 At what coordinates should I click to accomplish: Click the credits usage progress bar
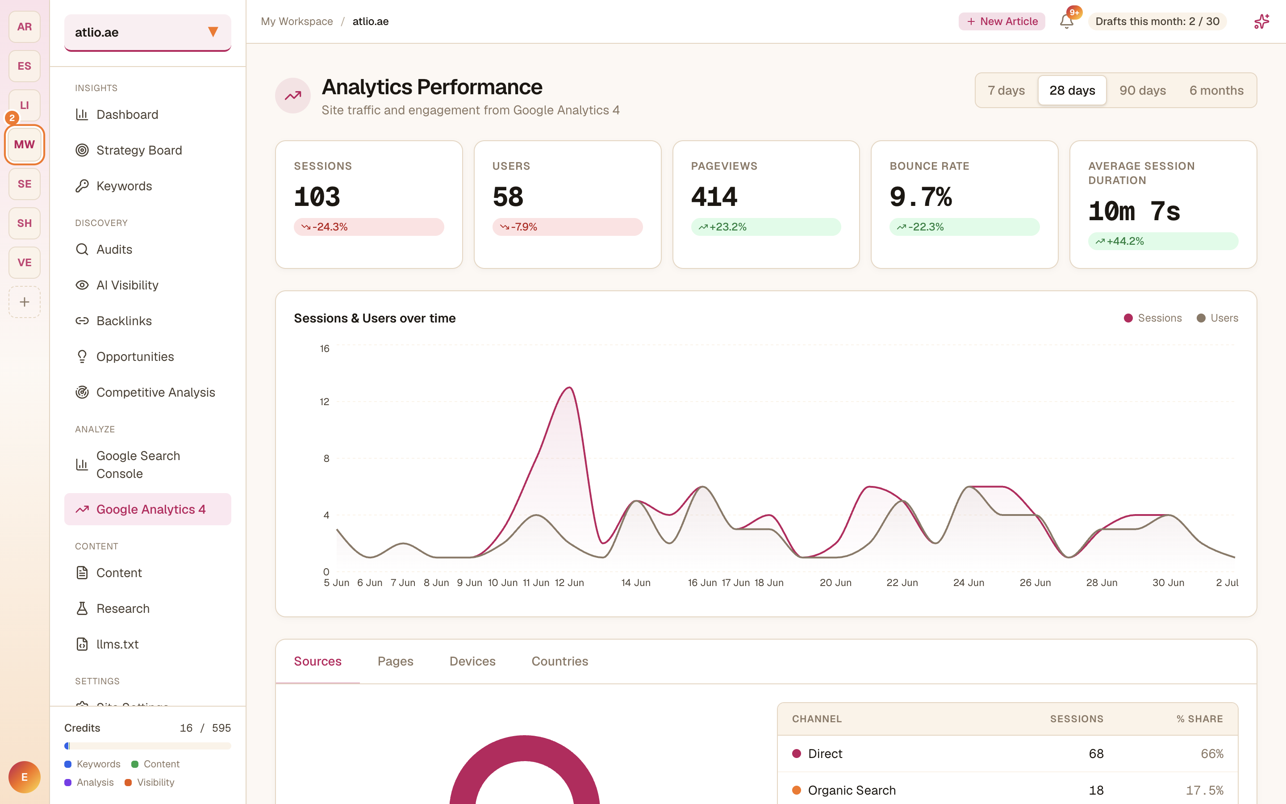pos(148,745)
